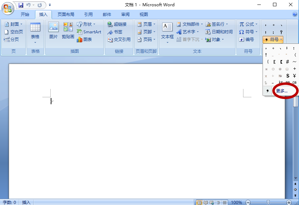This screenshot has width=299, height=205.
Task: Insert the $ dollar symbol
Action: point(288,76)
